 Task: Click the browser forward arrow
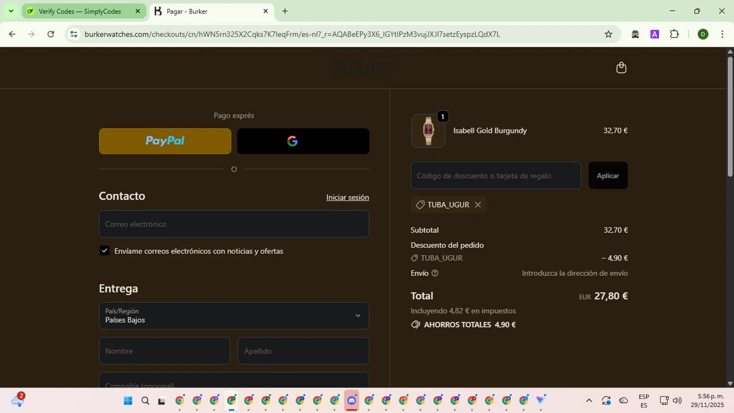pyautogui.click(x=31, y=34)
